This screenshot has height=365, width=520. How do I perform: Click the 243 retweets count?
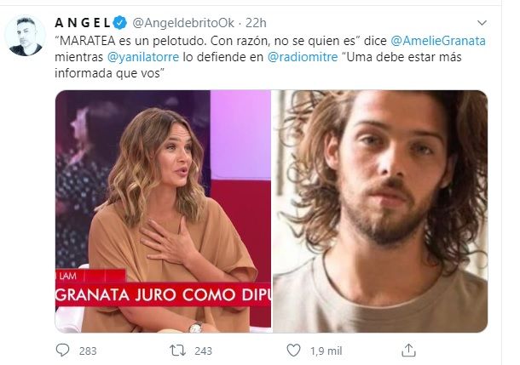click(203, 351)
